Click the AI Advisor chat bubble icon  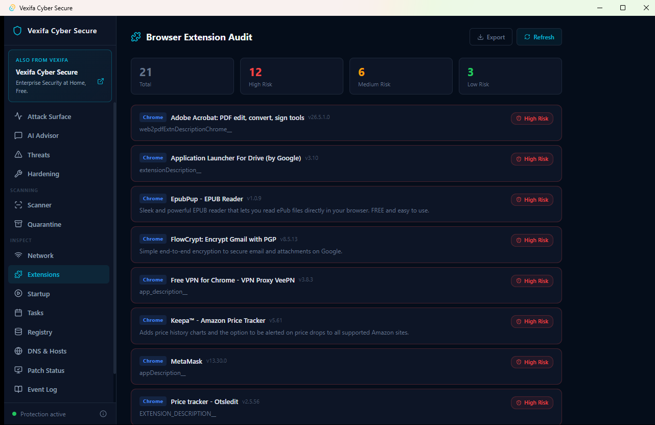pyautogui.click(x=18, y=135)
